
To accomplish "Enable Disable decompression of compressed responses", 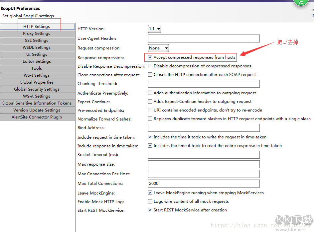I will click(150, 66).
